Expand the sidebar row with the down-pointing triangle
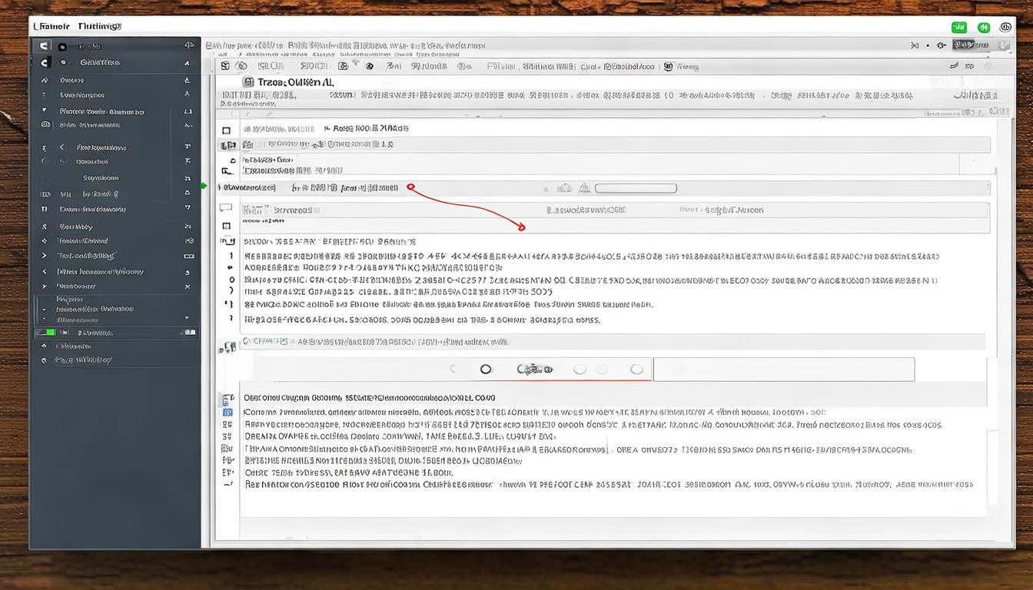Screen dimensions: 1033x590 (x=44, y=111)
